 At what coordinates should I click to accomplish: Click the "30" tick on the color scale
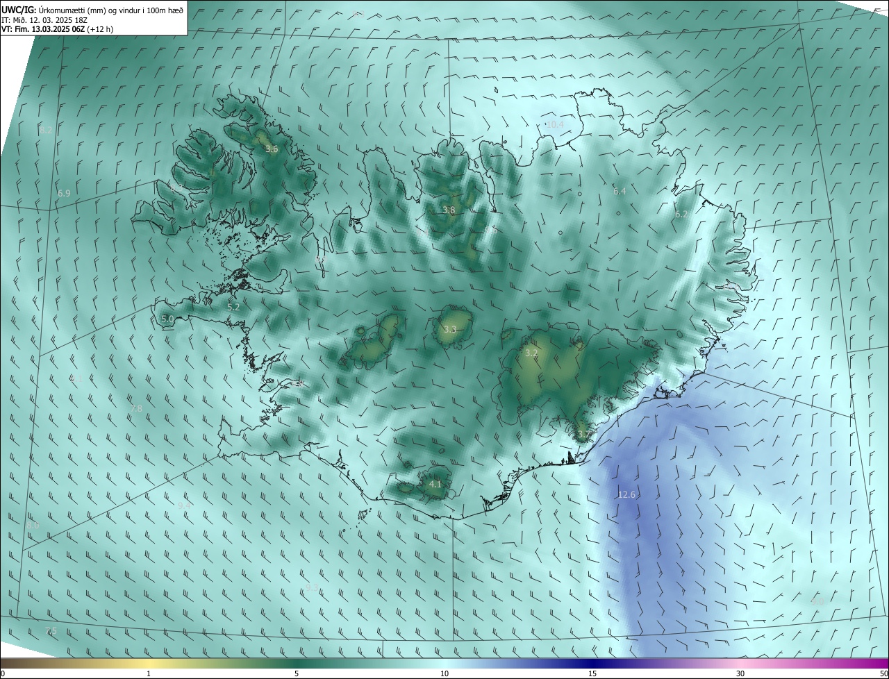740,673
